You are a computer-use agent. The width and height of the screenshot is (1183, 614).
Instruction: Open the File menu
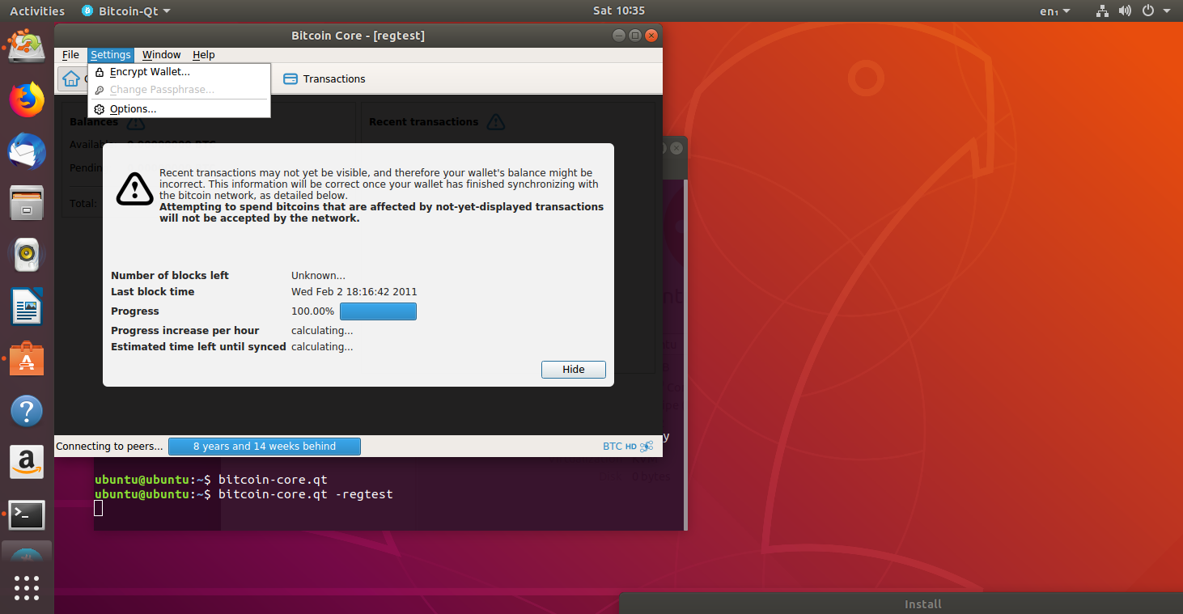[70, 55]
